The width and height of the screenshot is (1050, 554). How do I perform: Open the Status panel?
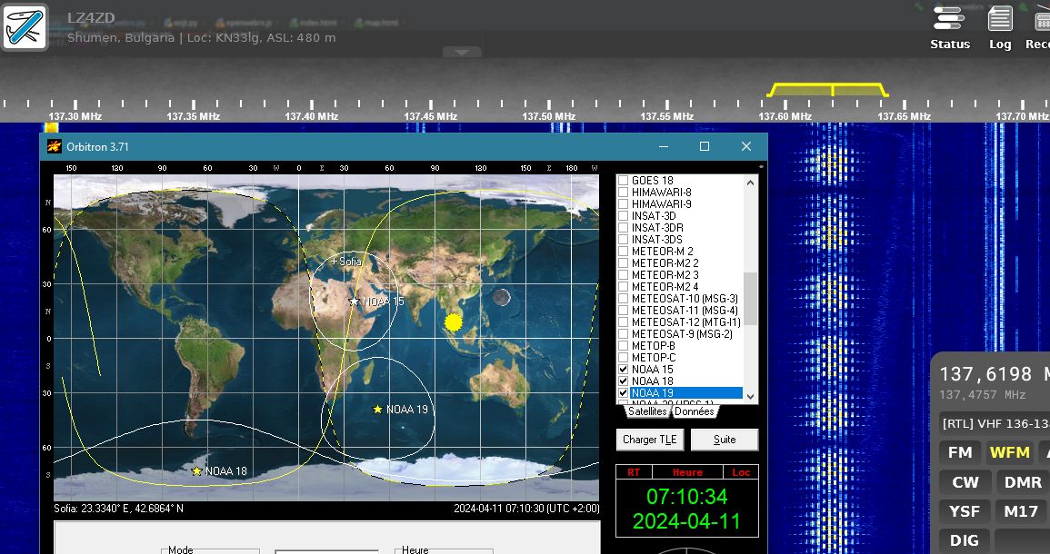949,27
